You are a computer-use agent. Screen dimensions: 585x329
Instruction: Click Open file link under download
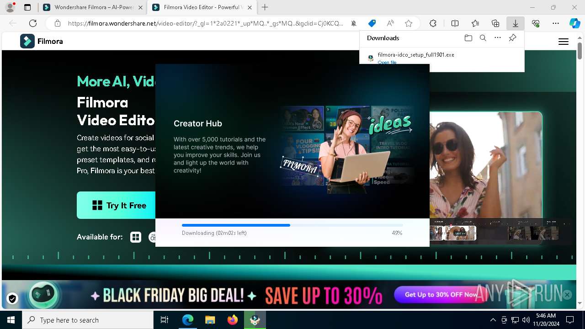point(387,62)
